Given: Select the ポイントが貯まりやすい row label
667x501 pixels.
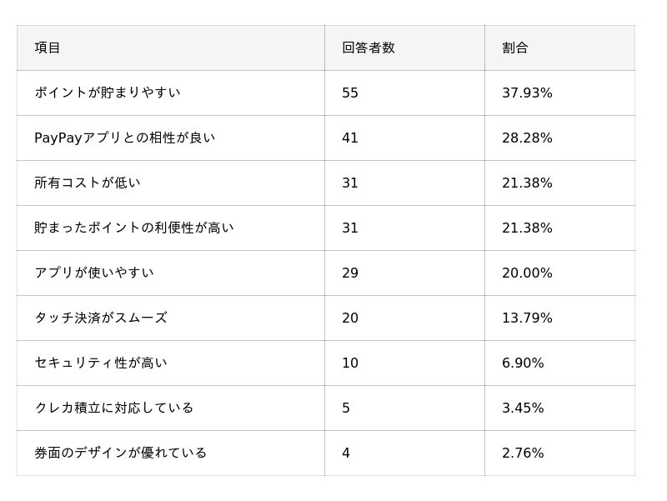Looking at the screenshot, I should tap(107, 93).
